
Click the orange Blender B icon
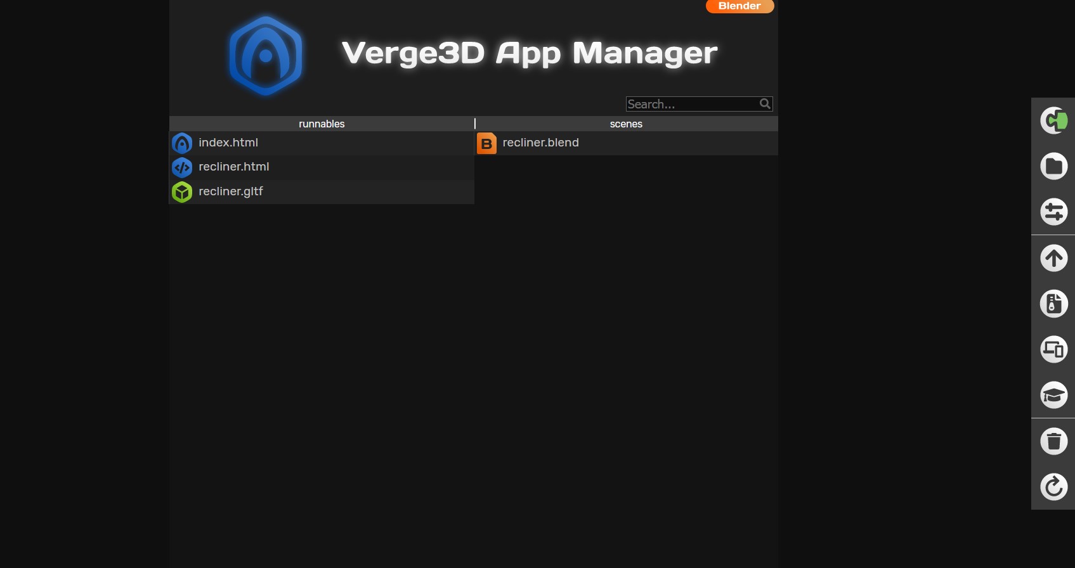[x=486, y=143]
